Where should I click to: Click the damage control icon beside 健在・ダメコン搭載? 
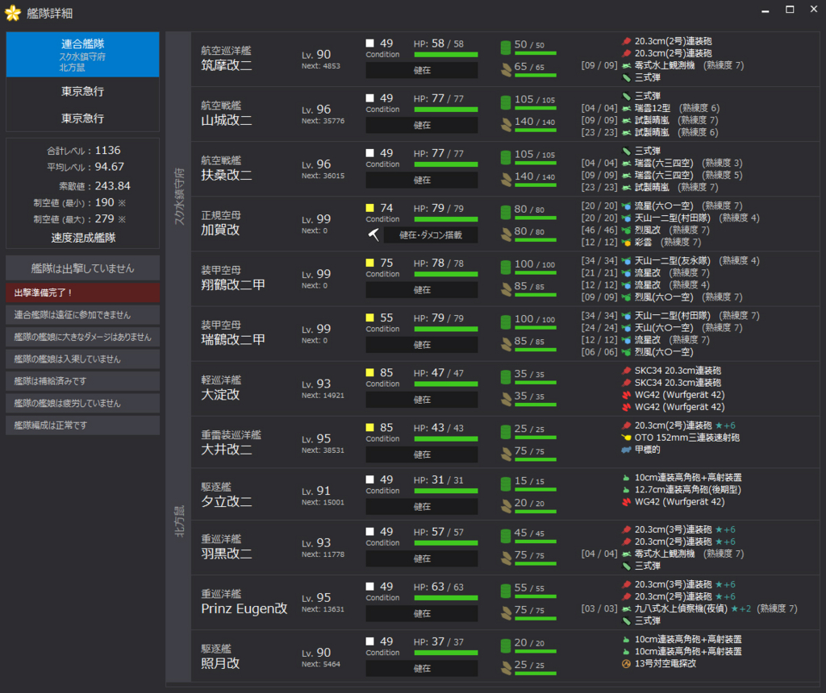coord(373,234)
